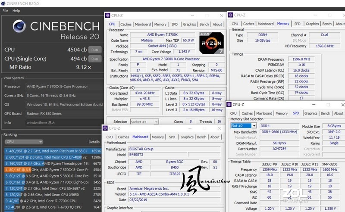Switch to Mainboard tab in the CPU window

143,25
